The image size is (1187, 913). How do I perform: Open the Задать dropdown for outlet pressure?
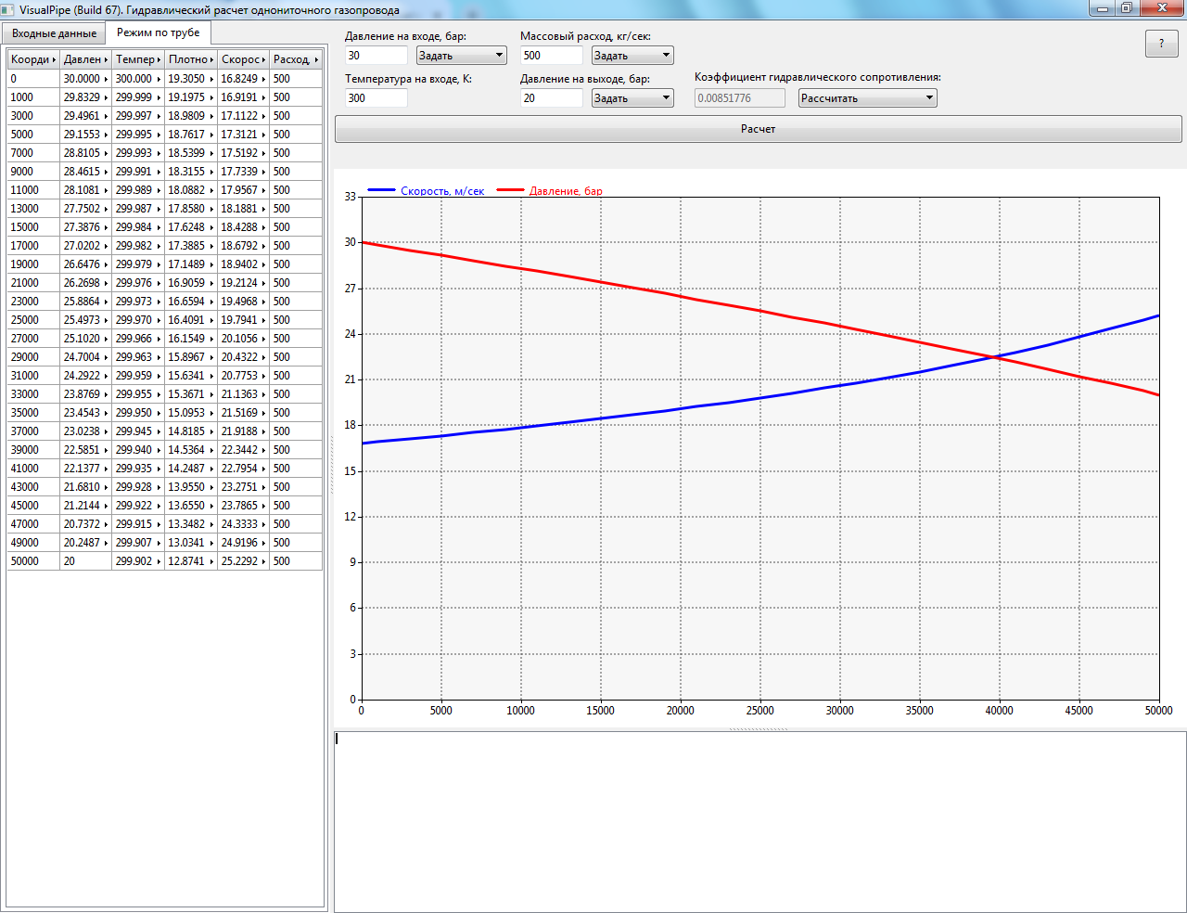pyautogui.click(x=632, y=98)
